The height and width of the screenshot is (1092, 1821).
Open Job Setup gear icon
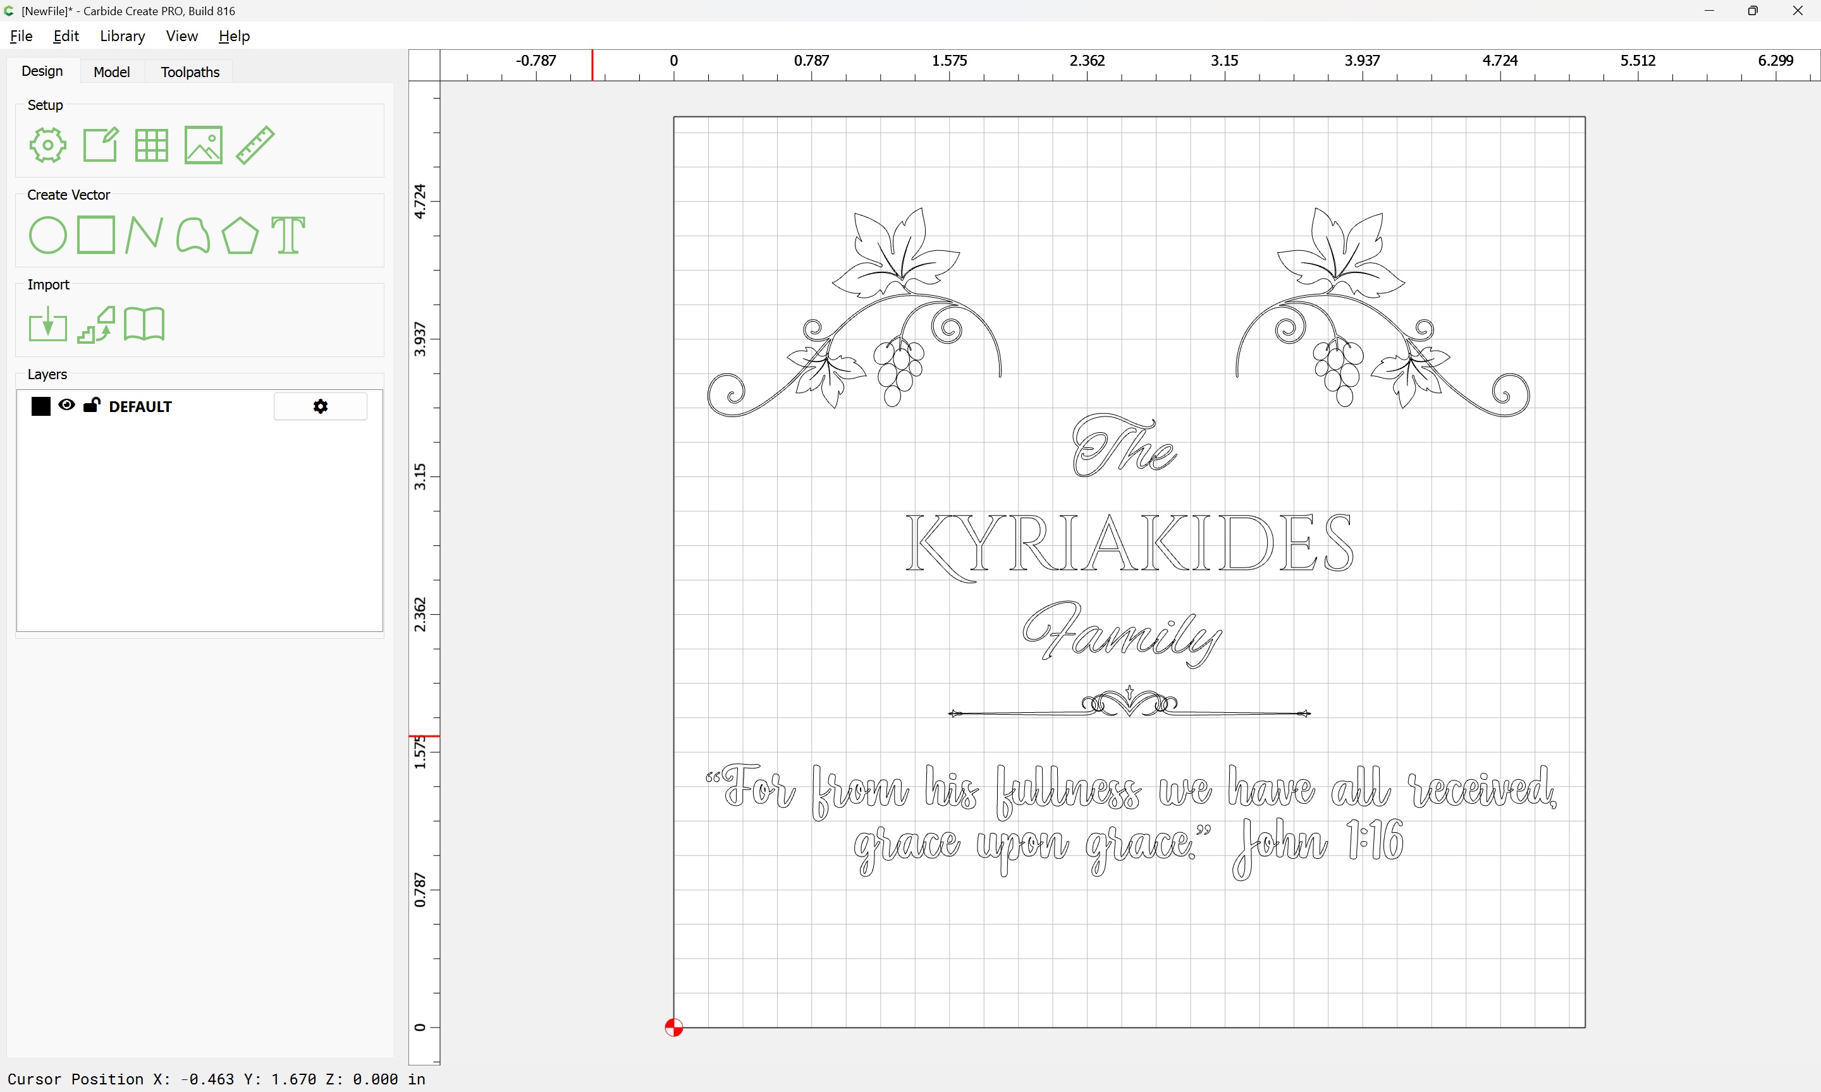[x=48, y=145]
